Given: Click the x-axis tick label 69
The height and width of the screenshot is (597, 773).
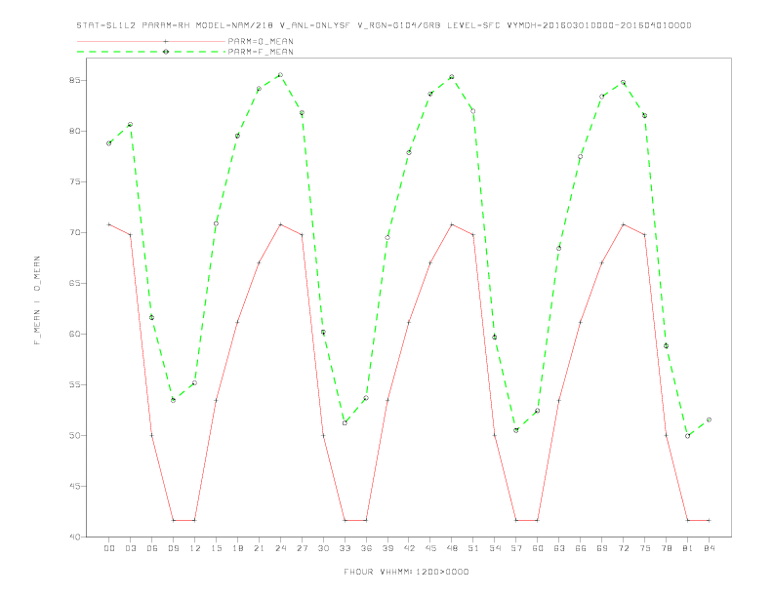Looking at the screenshot, I should coord(602,548).
